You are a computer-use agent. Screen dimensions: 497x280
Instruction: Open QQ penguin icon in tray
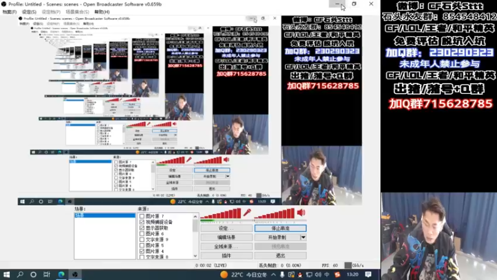pyautogui.click(x=300, y=274)
